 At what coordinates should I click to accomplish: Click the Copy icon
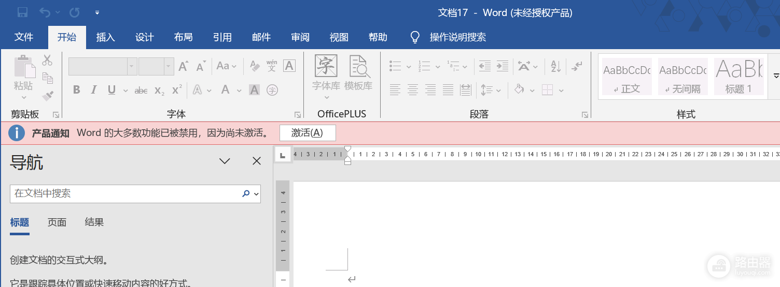(x=47, y=78)
